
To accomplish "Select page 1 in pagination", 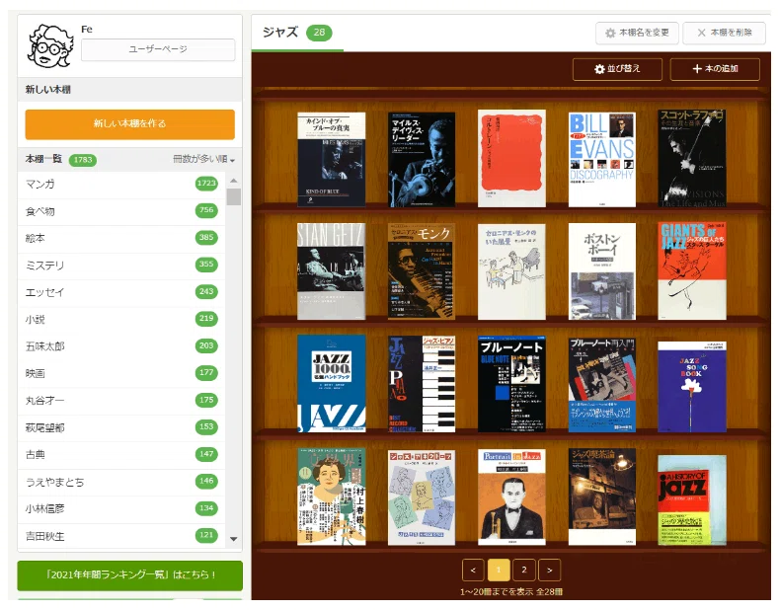I will (x=499, y=571).
